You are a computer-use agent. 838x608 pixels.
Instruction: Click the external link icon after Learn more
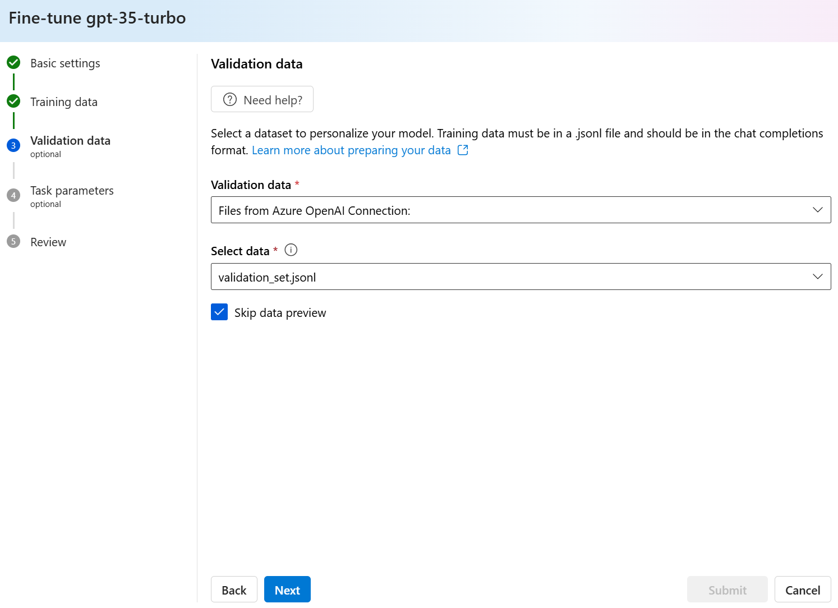463,150
